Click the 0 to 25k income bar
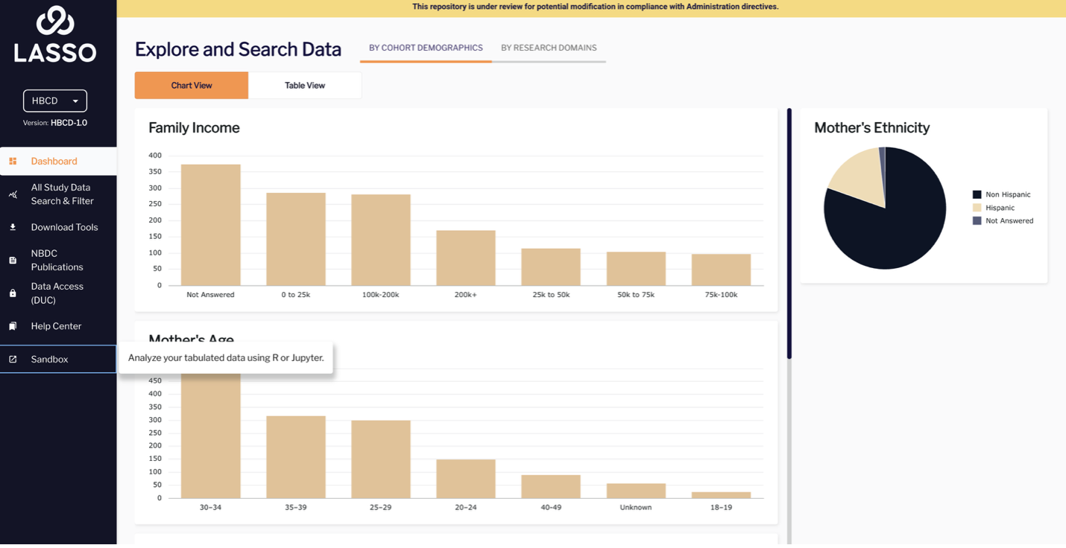The height and width of the screenshot is (548, 1066). pos(296,239)
